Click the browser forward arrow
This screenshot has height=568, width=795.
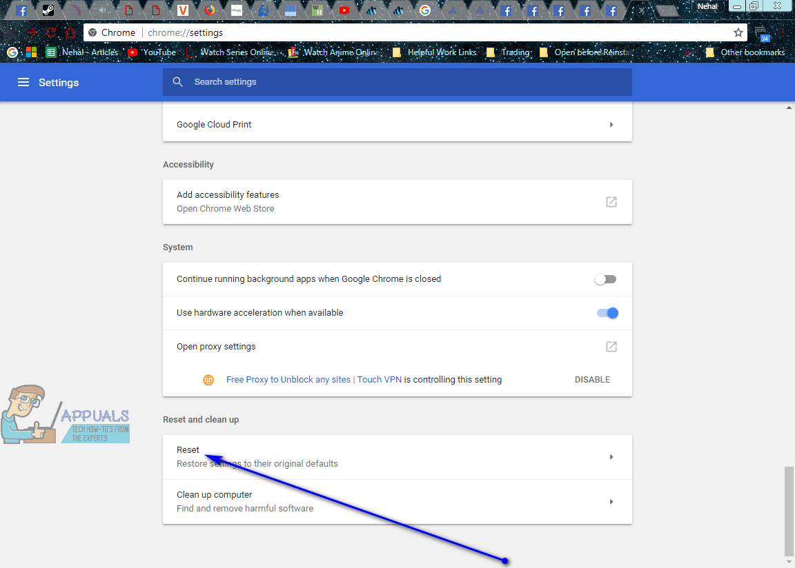32,33
